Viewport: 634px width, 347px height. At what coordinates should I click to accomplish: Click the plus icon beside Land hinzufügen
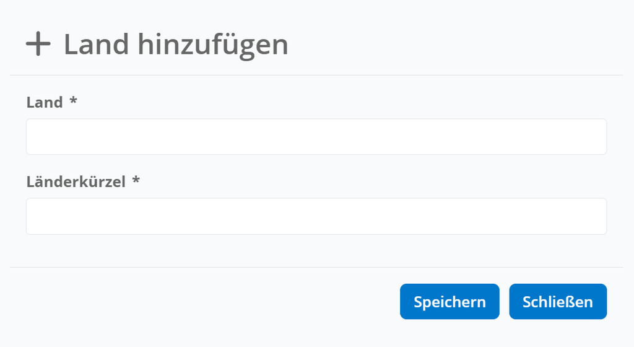tap(38, 43)
